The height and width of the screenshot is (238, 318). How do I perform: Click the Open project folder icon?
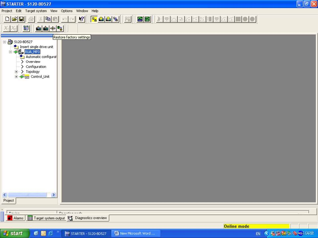[x=14, y=19]
